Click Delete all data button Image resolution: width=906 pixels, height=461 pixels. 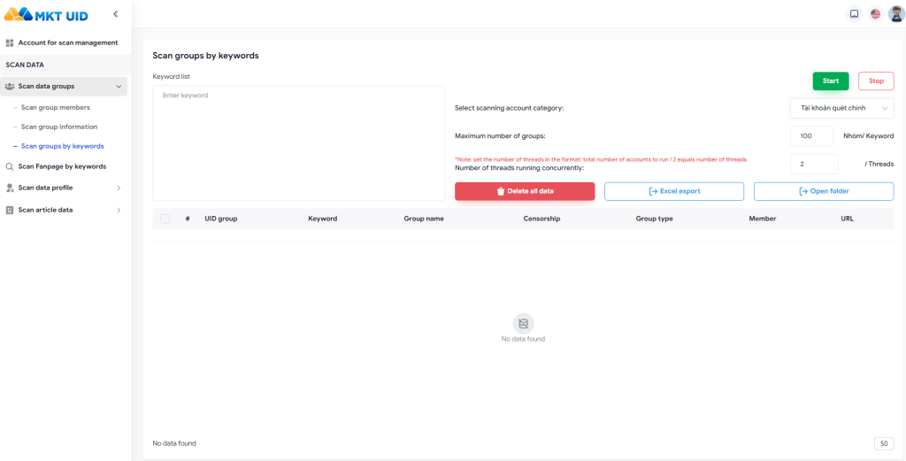[x=525, y=191]
